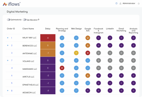Click the Delay column header
The width and height of the screenshot is (142, 97).
coord(48,29)
